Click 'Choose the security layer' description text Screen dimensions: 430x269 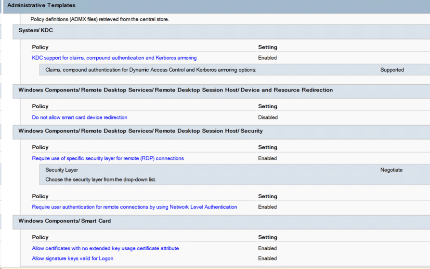click(101, 179)
